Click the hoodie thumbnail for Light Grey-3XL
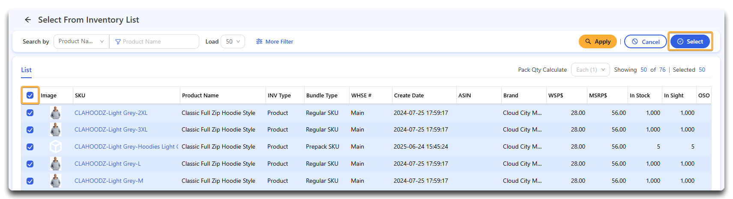Screen dimensions: 733x199 pyautogui.click(x=55, y=129)
